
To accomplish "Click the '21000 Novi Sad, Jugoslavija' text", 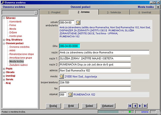I will [81, 76].
